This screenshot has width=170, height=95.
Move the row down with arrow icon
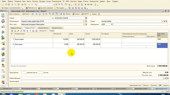[x=30, y=31]
